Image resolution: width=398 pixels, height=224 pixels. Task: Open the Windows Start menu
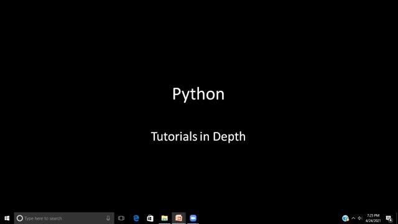(7, 218)
